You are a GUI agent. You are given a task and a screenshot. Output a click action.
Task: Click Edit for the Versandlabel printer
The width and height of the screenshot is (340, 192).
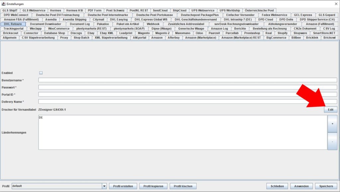(330, 109)
